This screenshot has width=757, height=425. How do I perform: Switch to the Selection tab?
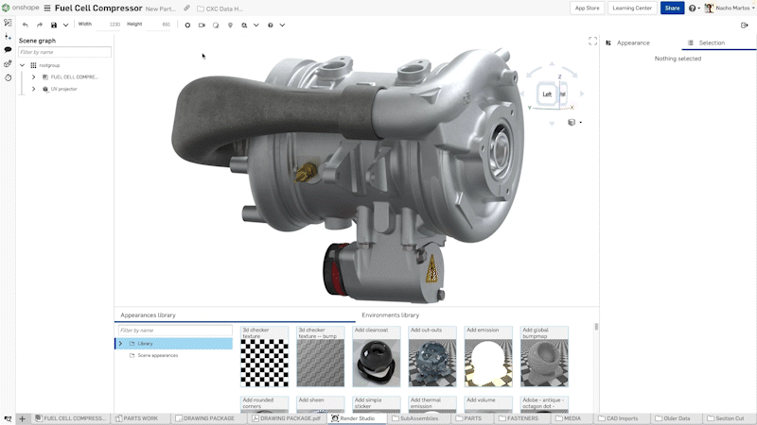coord(712,42)
